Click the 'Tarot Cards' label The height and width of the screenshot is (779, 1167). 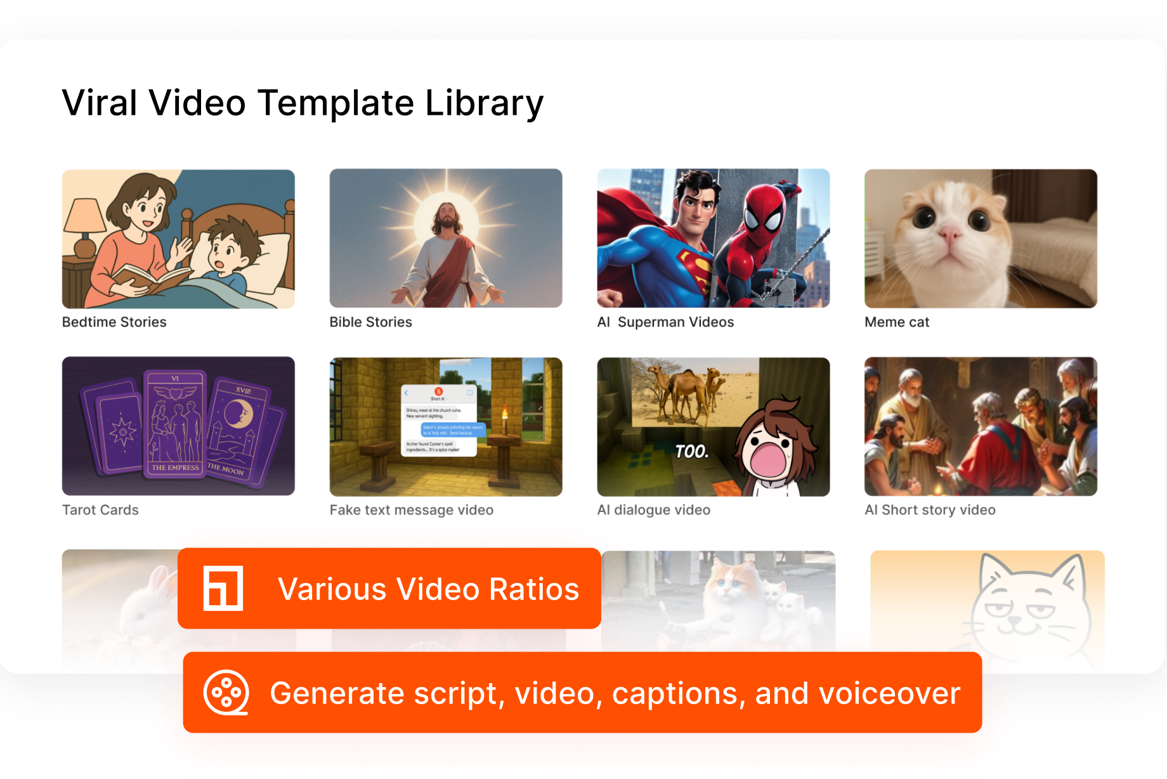click(x=100, y=510)
